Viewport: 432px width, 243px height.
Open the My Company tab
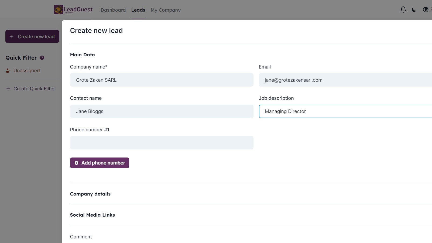point(166,10)
